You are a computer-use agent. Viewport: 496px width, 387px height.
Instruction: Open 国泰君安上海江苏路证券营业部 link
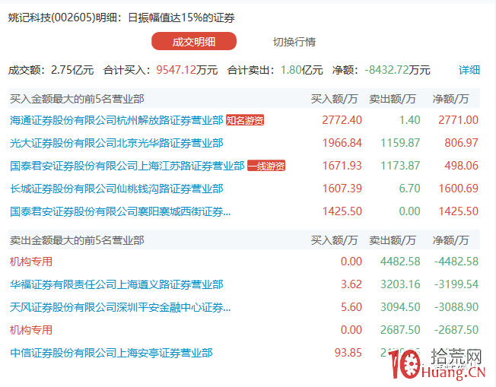(127, 166)
